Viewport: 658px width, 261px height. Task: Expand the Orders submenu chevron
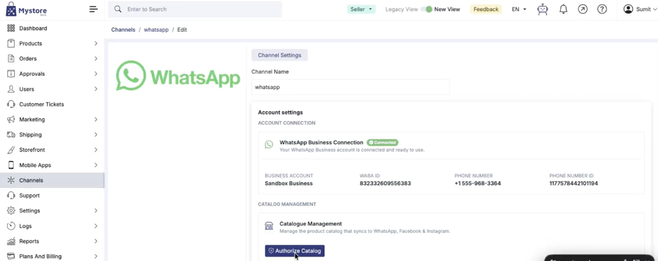point(96,58)
